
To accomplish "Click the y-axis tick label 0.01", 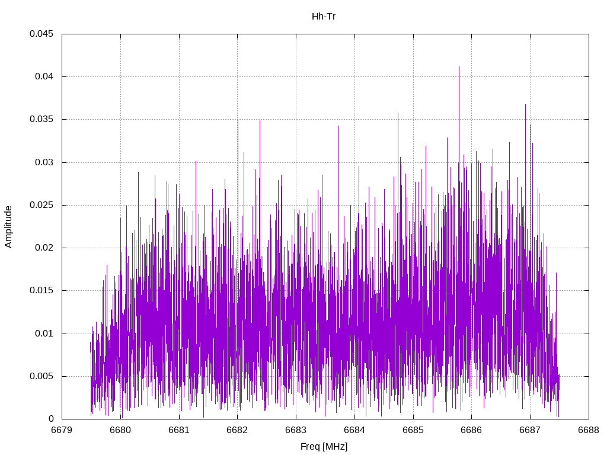I will click(44, 334).
